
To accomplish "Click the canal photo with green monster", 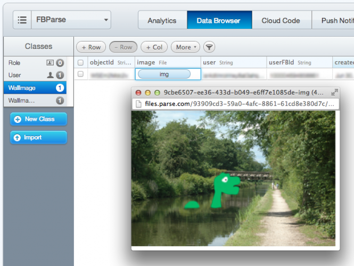I will coord(234,178).
